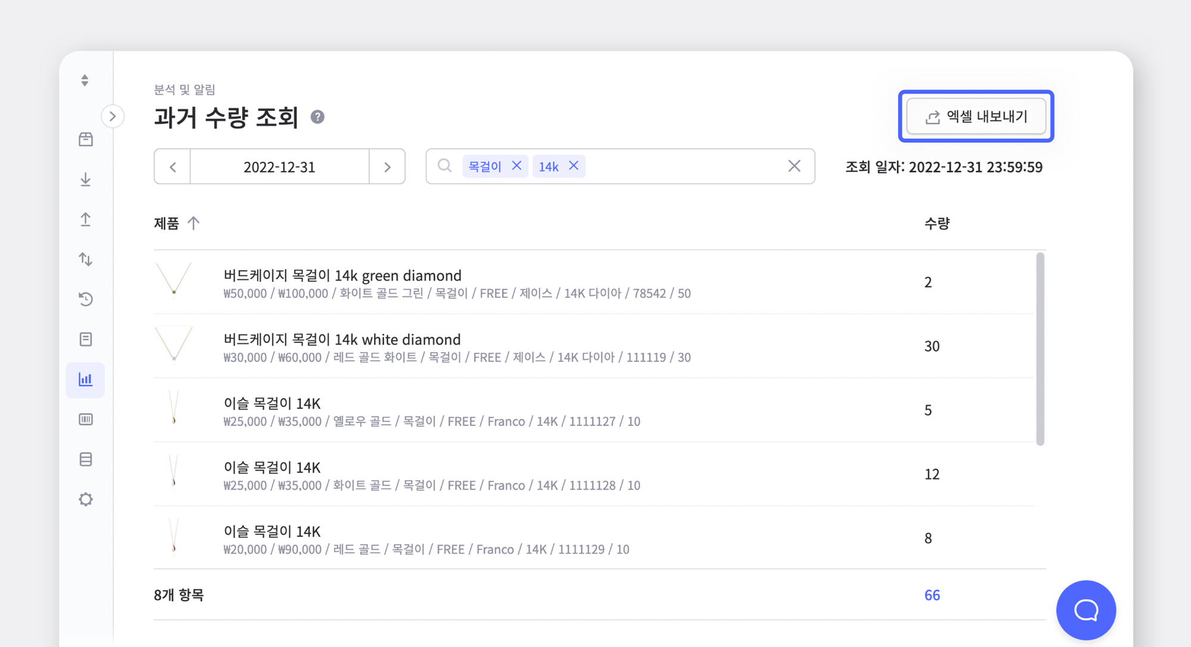
Task: Select the 이슬 목걸이 화이트 골드 row
Action: tap(594, 474)
